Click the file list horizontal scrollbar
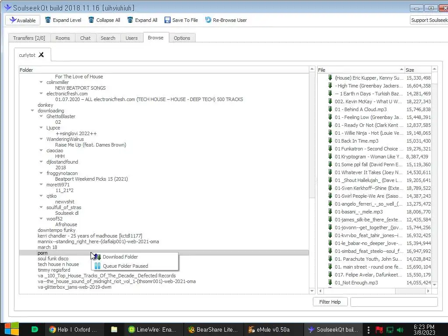Viewport: 448px width, 336px height. (374, 291)
